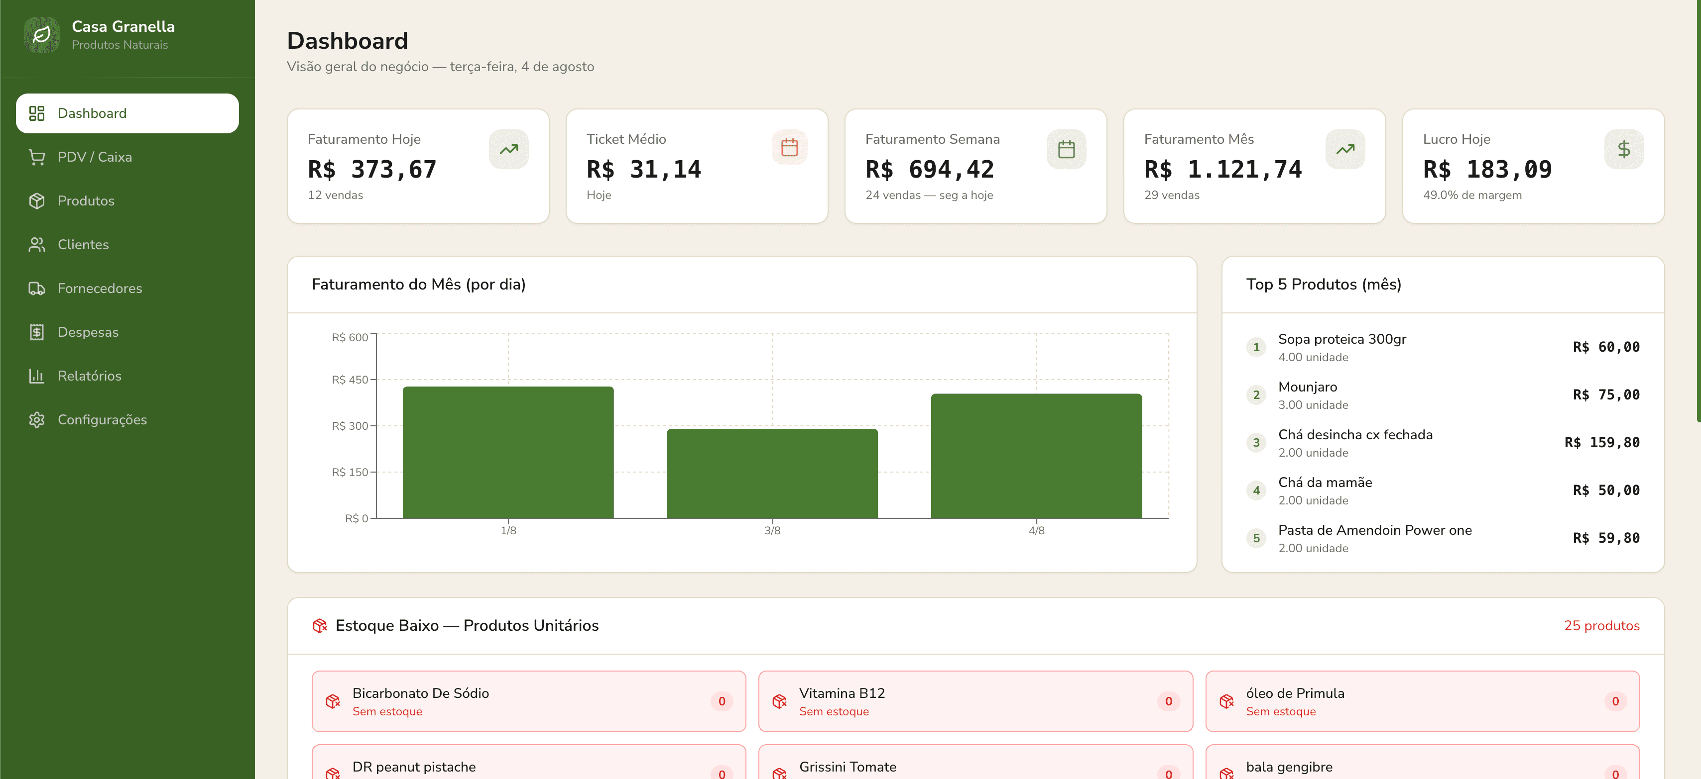Click the '25 produtos' count
This screenshot has height=779, width=1701.
tap(1601, 626)
